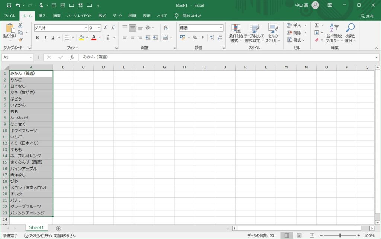
Task: Click the zoom slider handle
Action: point(340,235)
